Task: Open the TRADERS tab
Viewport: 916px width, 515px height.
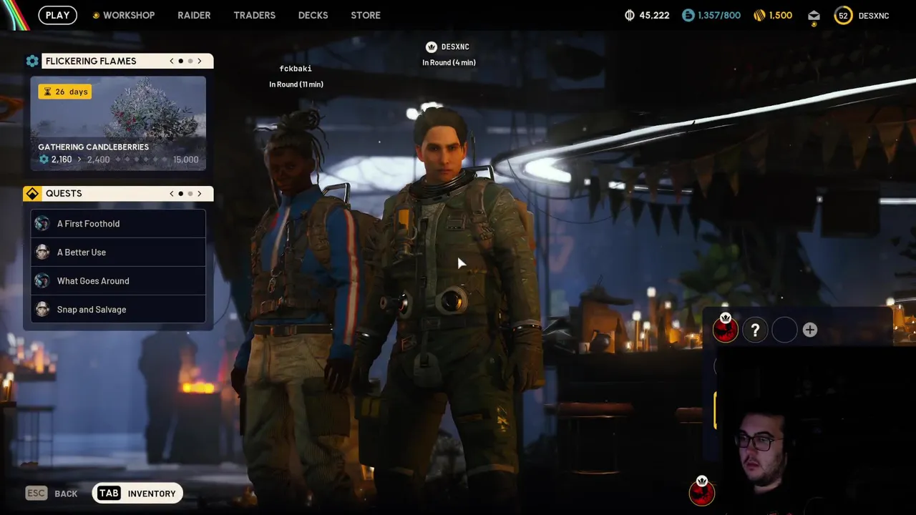Action: [254, 15]
